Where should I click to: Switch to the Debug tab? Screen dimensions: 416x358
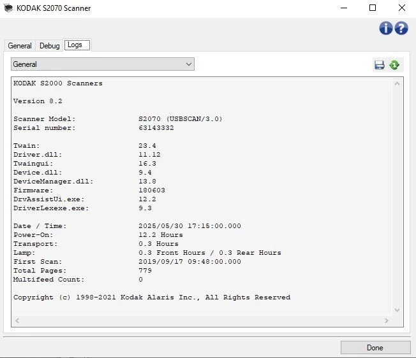[x=49, y=46]
